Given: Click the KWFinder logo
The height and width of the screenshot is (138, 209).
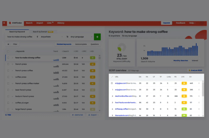Looking at the screenshot, I should coord(15,23).
